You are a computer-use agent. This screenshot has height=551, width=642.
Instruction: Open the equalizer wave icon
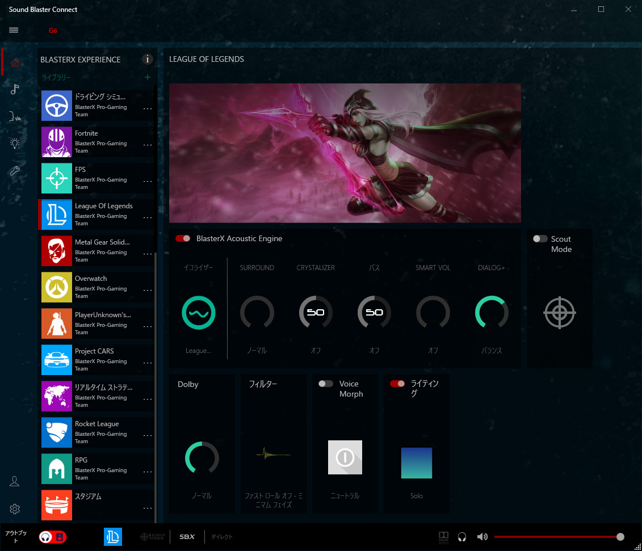click(x=199, y=313)
